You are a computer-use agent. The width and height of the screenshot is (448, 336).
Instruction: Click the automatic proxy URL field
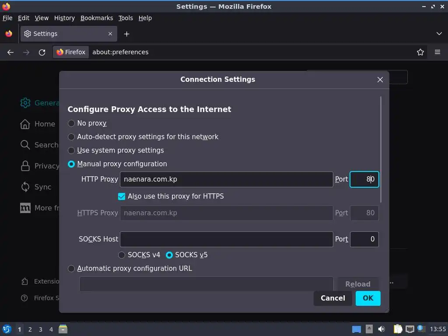[206, 284]
